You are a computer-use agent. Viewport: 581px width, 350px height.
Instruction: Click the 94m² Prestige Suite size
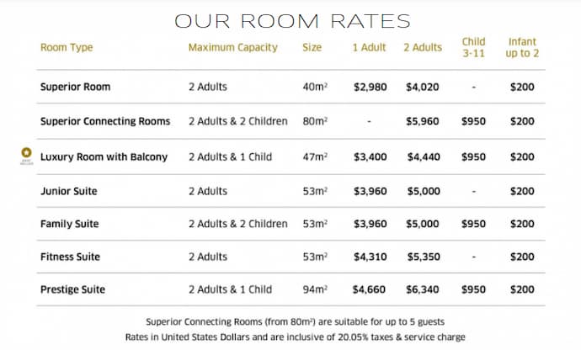315,290
